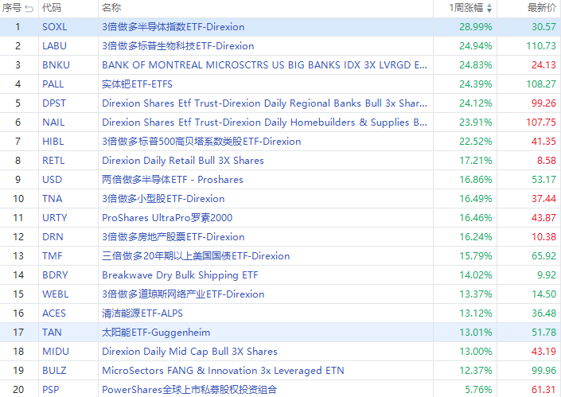Open 太阳能ETF-Guggenheim name

pos(156,333)
